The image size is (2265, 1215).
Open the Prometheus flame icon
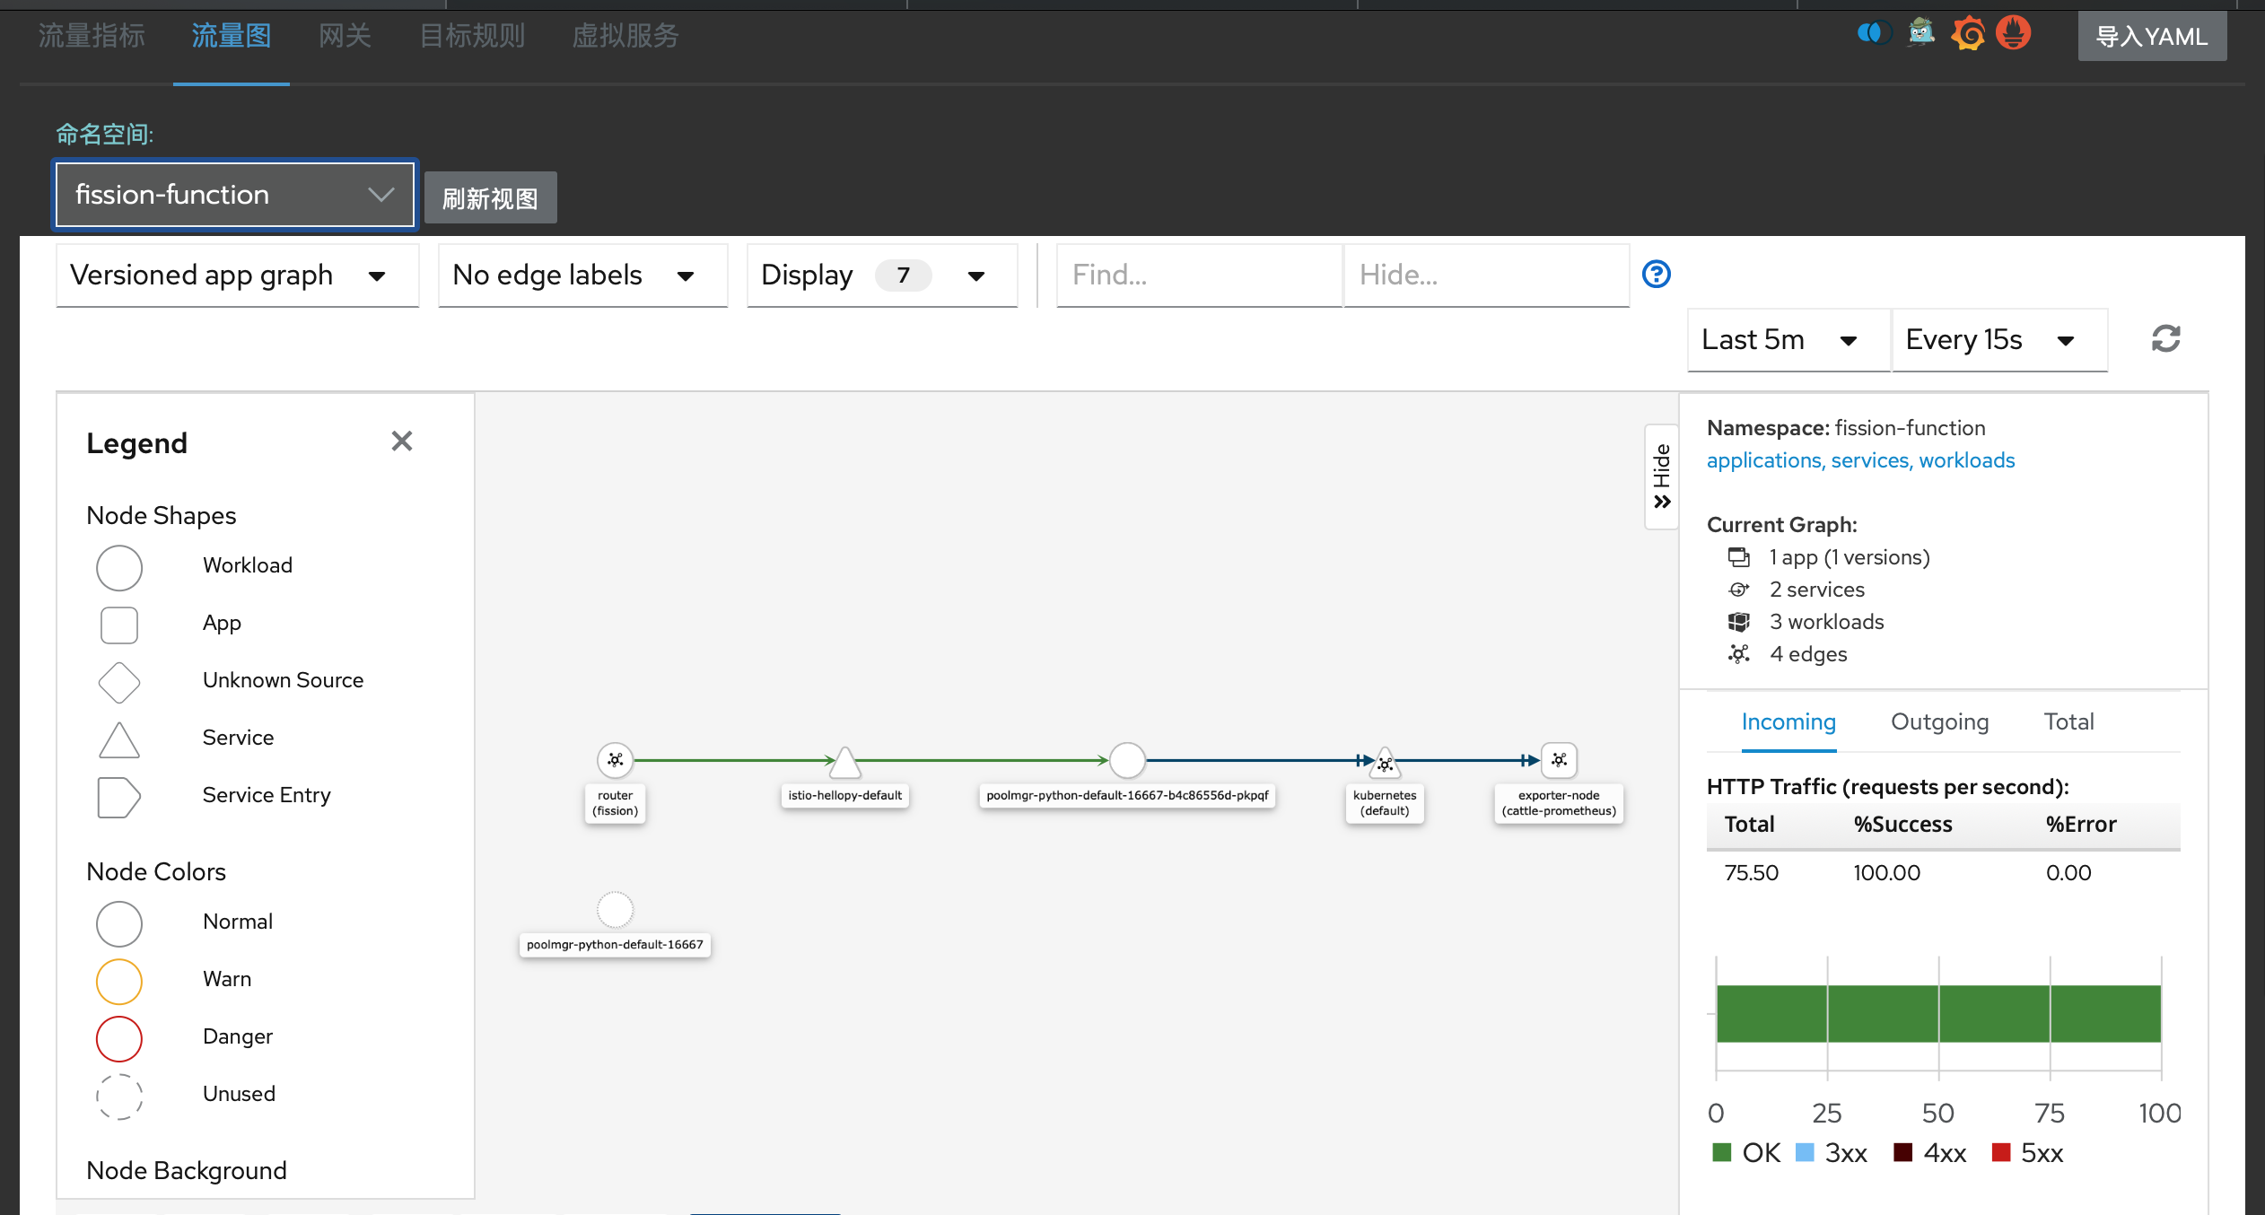(2014, 34)
